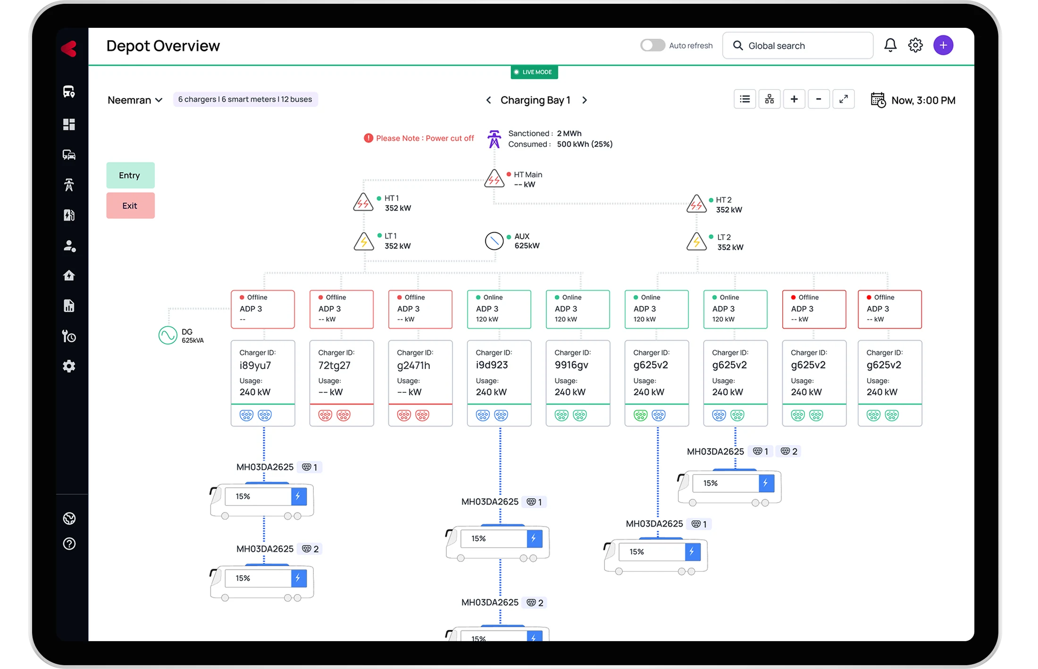This screenshot has width=1038, height=669.
Task: Toggle the Auto refresh switch
Action: pos(653,45)
